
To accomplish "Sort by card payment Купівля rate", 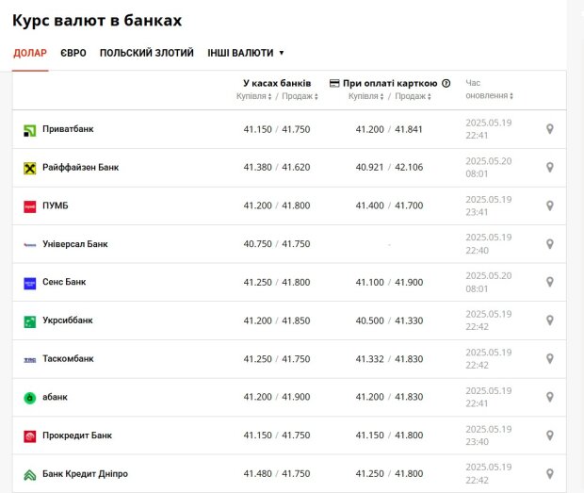I will 365,96.
